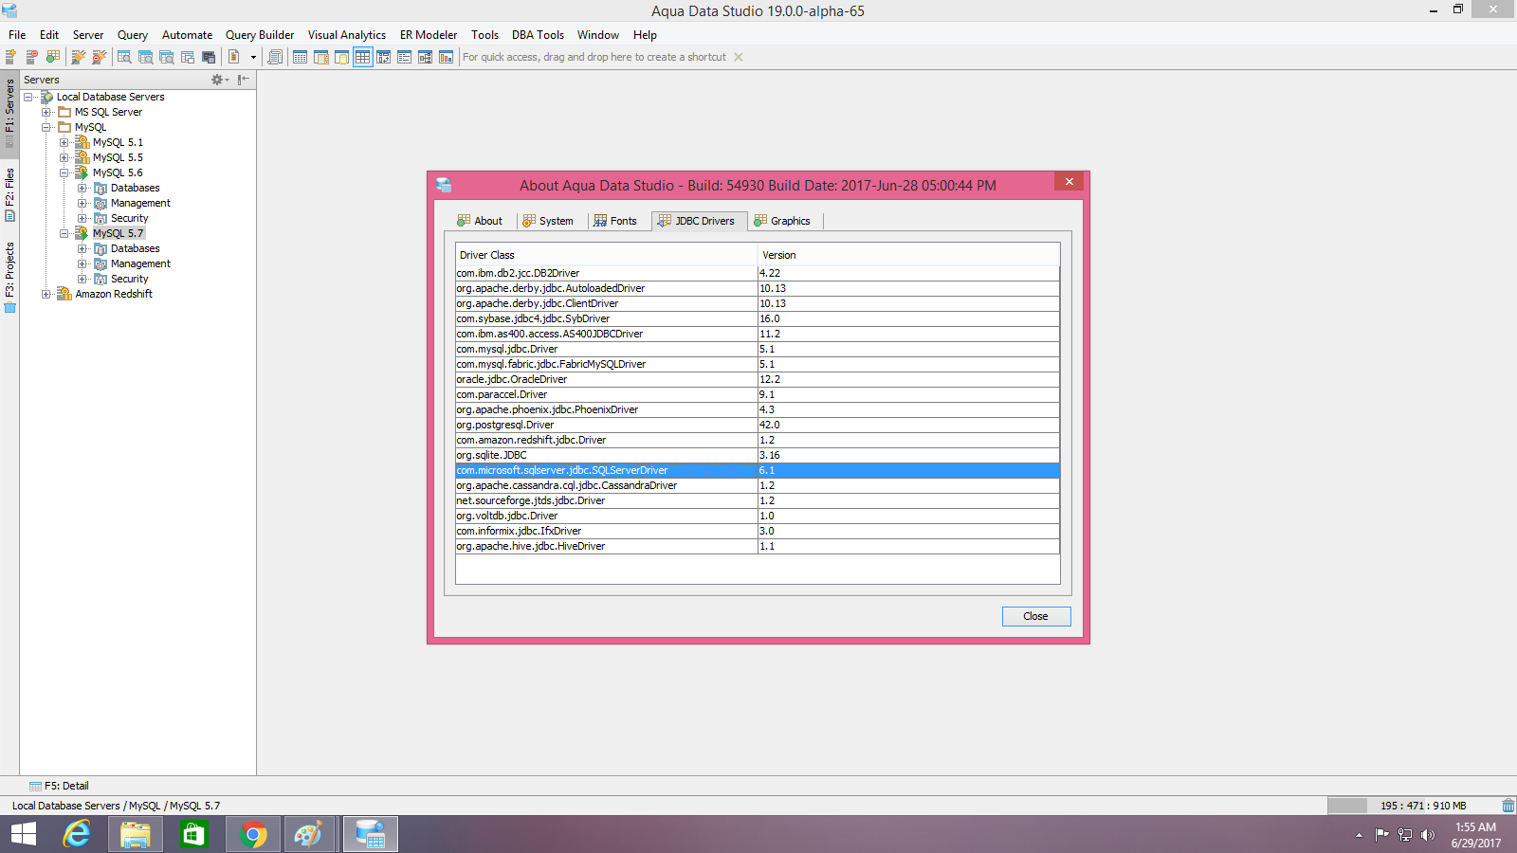
Task: Dismiss the quick access shortcut hint
Action: click(x=739, y=57)
